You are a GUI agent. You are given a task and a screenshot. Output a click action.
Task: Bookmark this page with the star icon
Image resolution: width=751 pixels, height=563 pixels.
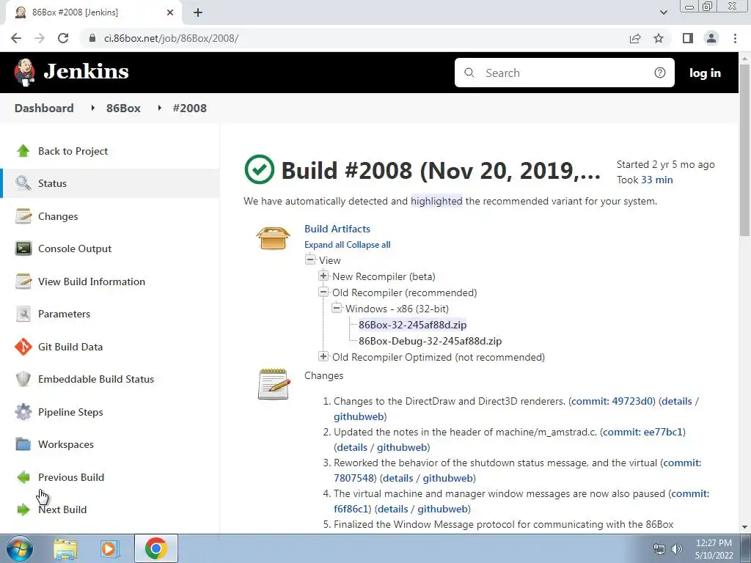click(x=659, y=38)
